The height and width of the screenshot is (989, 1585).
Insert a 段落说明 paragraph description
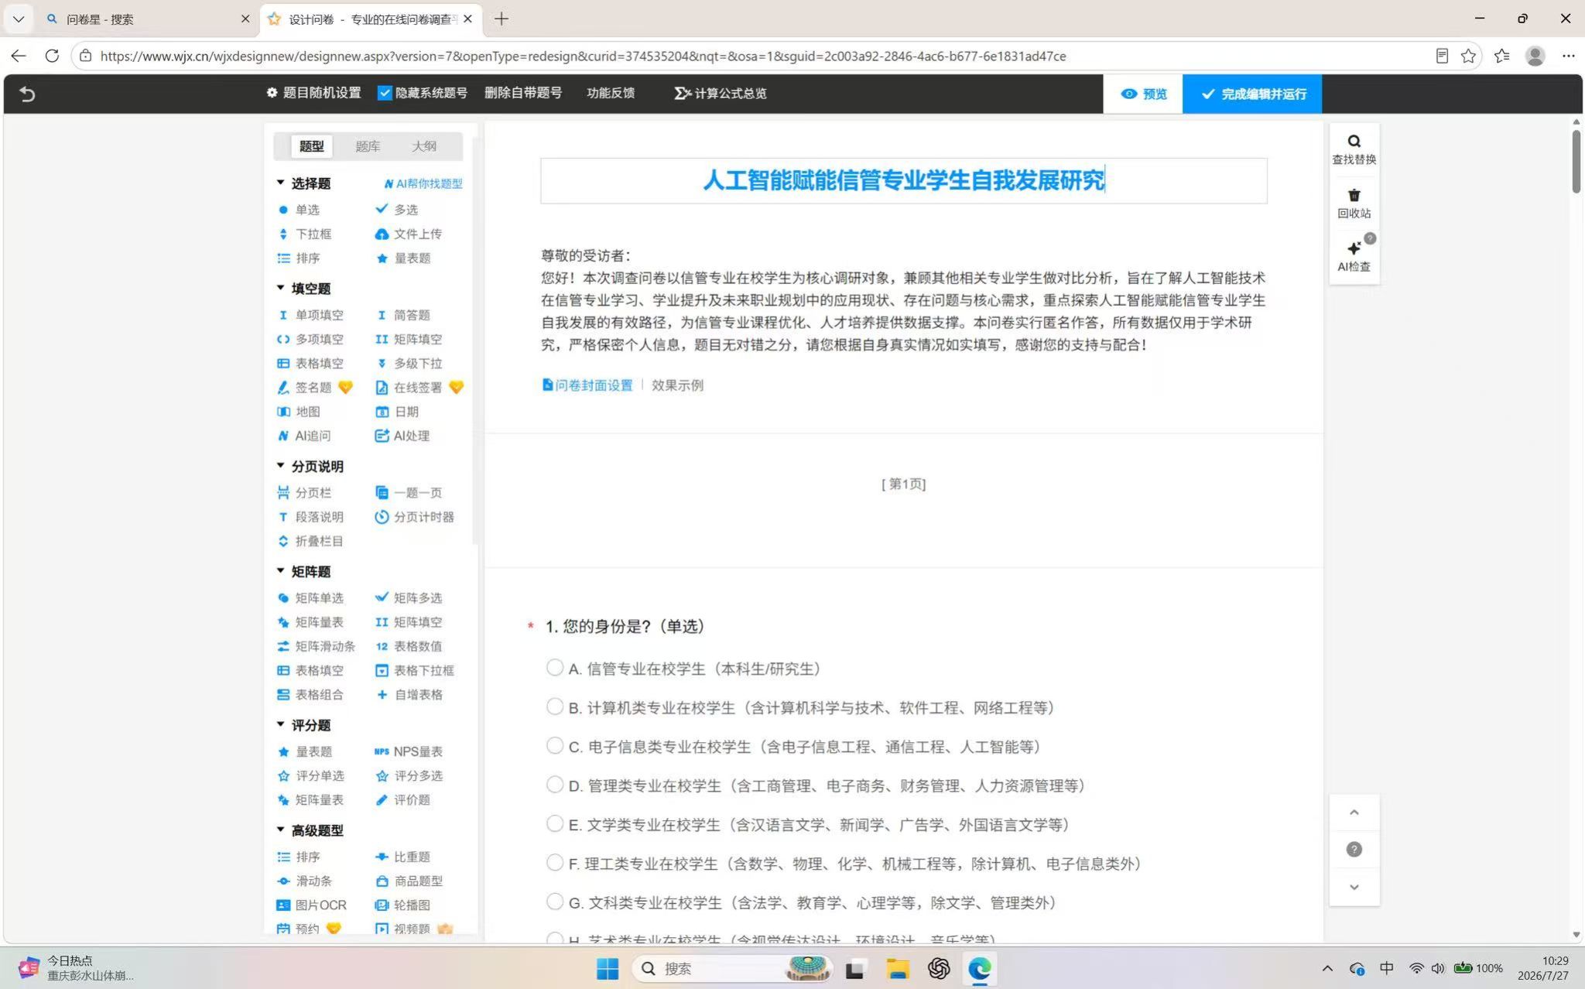pyautogui.click(x=310, y=517)
